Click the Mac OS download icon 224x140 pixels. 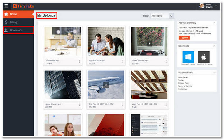pos(204,57)
